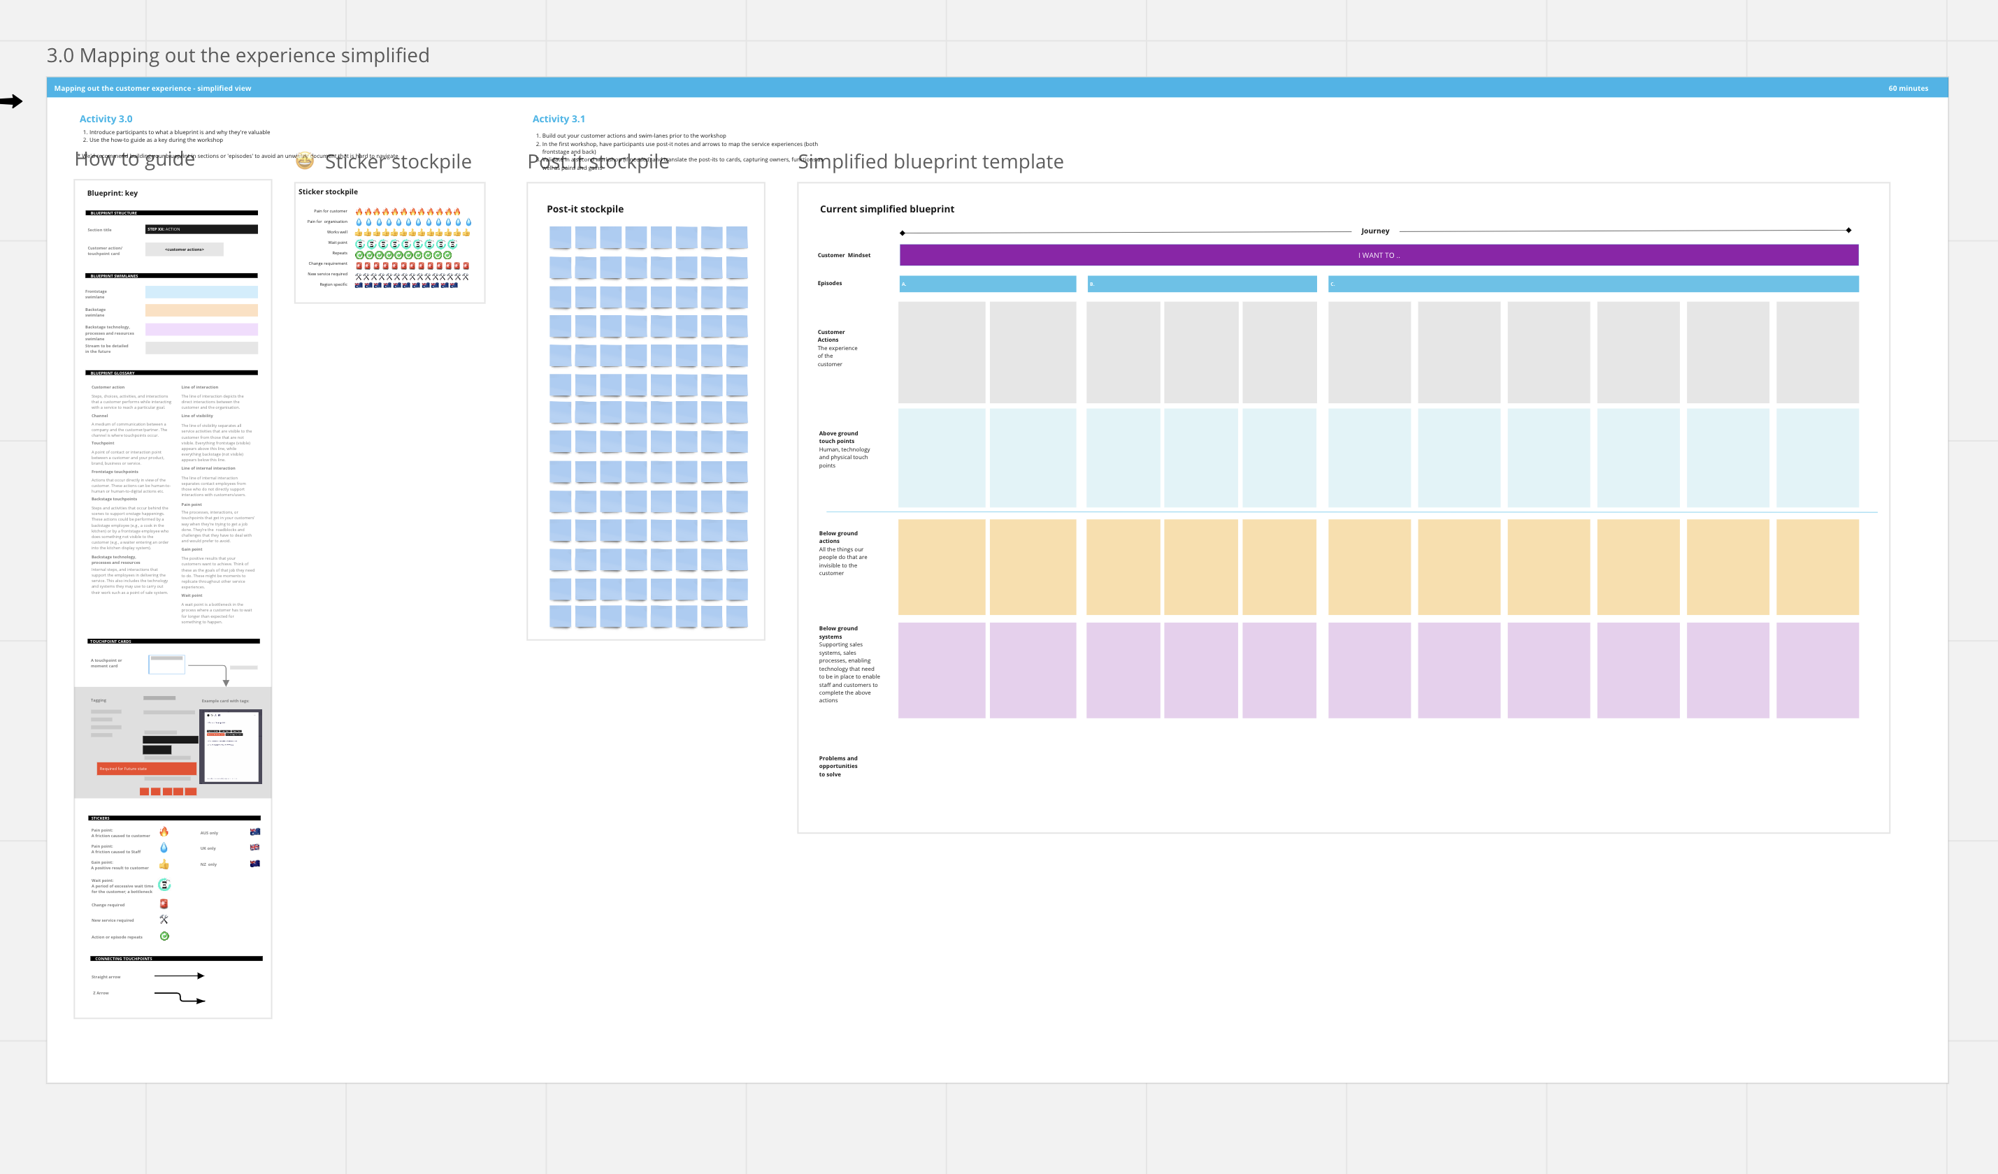
Task: Click the Activity 3.1 heading
Action: [x=558, y=119]
